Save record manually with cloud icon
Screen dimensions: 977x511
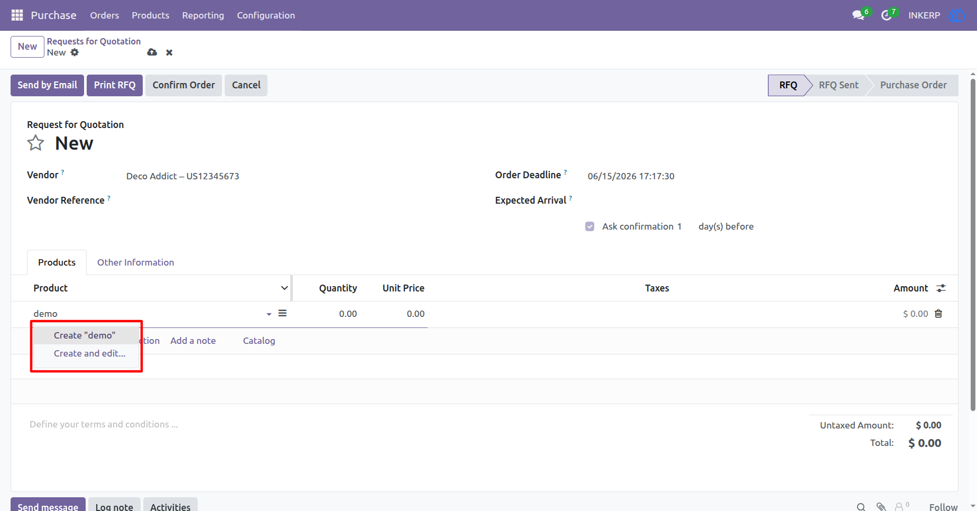[152, 52]
